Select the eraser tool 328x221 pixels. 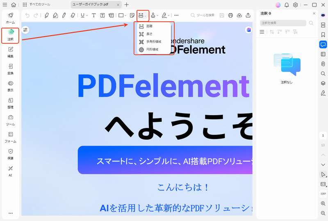click(73, 15)
